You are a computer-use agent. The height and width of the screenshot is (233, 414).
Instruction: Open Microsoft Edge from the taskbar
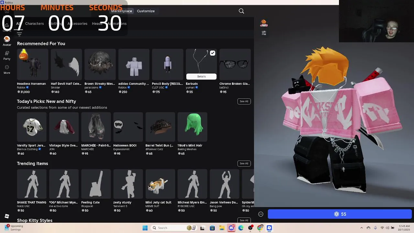(241, 228)
